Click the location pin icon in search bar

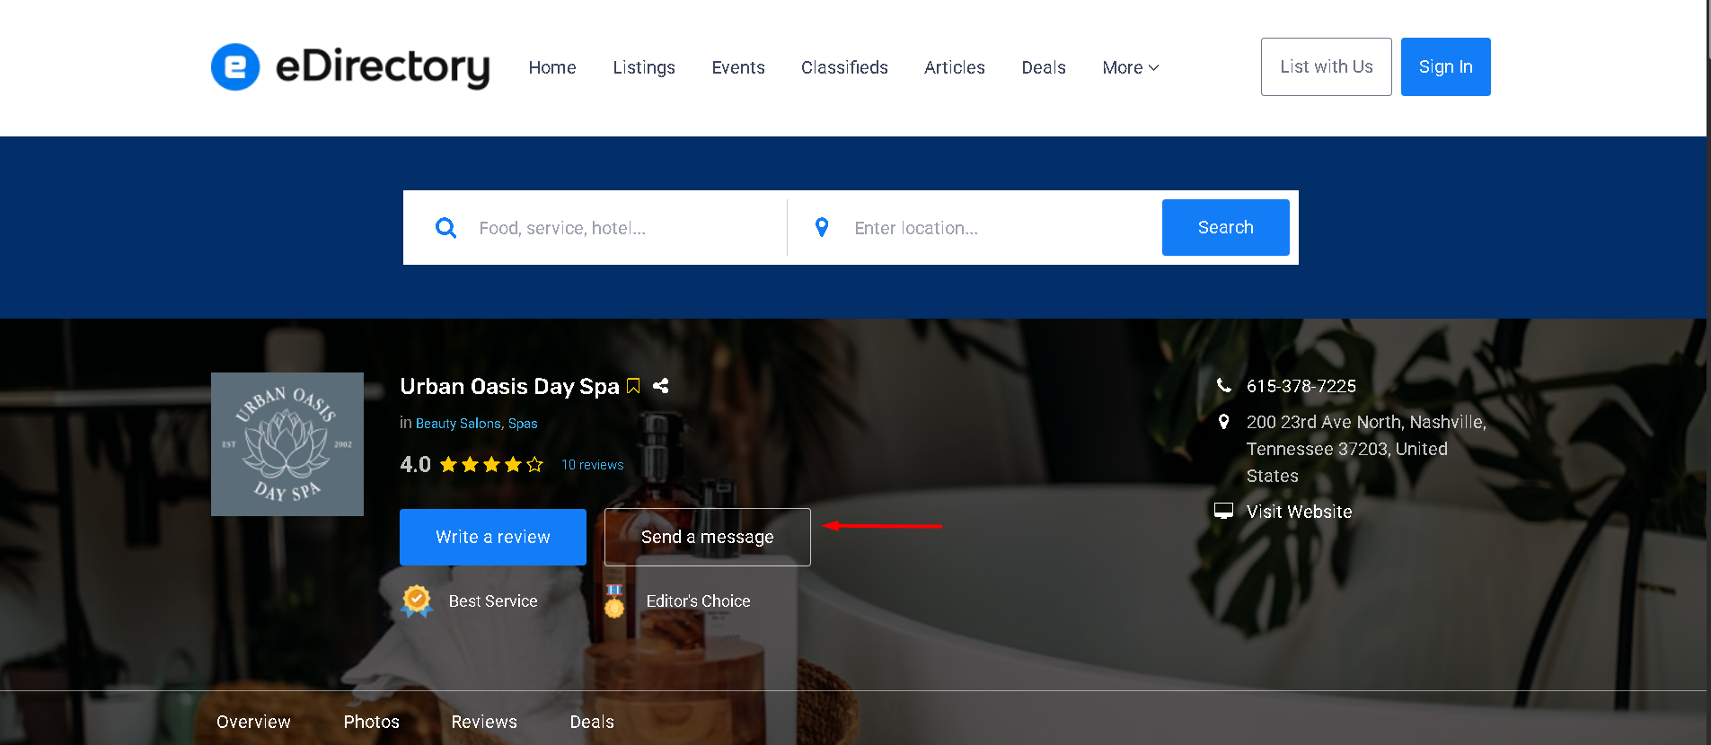click(822, 227)
